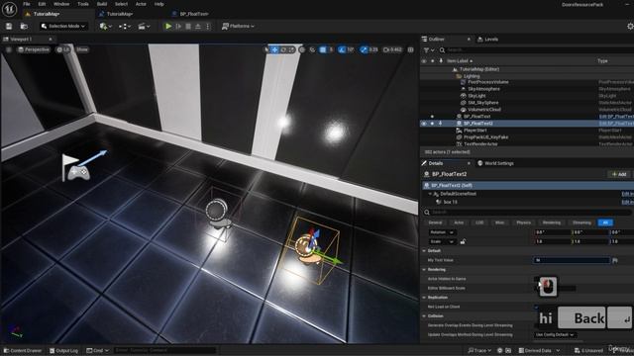The height and width of the screenshot is (356, 634).
Task: Open the Content Drawer
Action: click(x=23, y=351)
